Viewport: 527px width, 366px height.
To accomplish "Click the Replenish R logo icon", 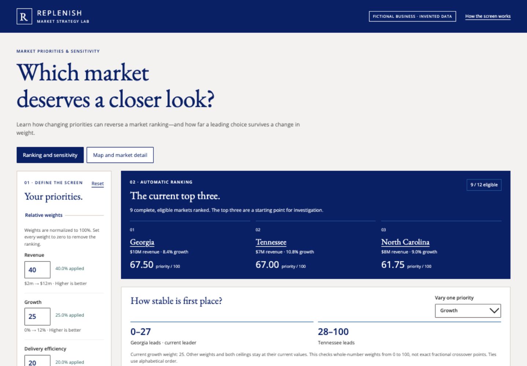I will pos(24,16).
